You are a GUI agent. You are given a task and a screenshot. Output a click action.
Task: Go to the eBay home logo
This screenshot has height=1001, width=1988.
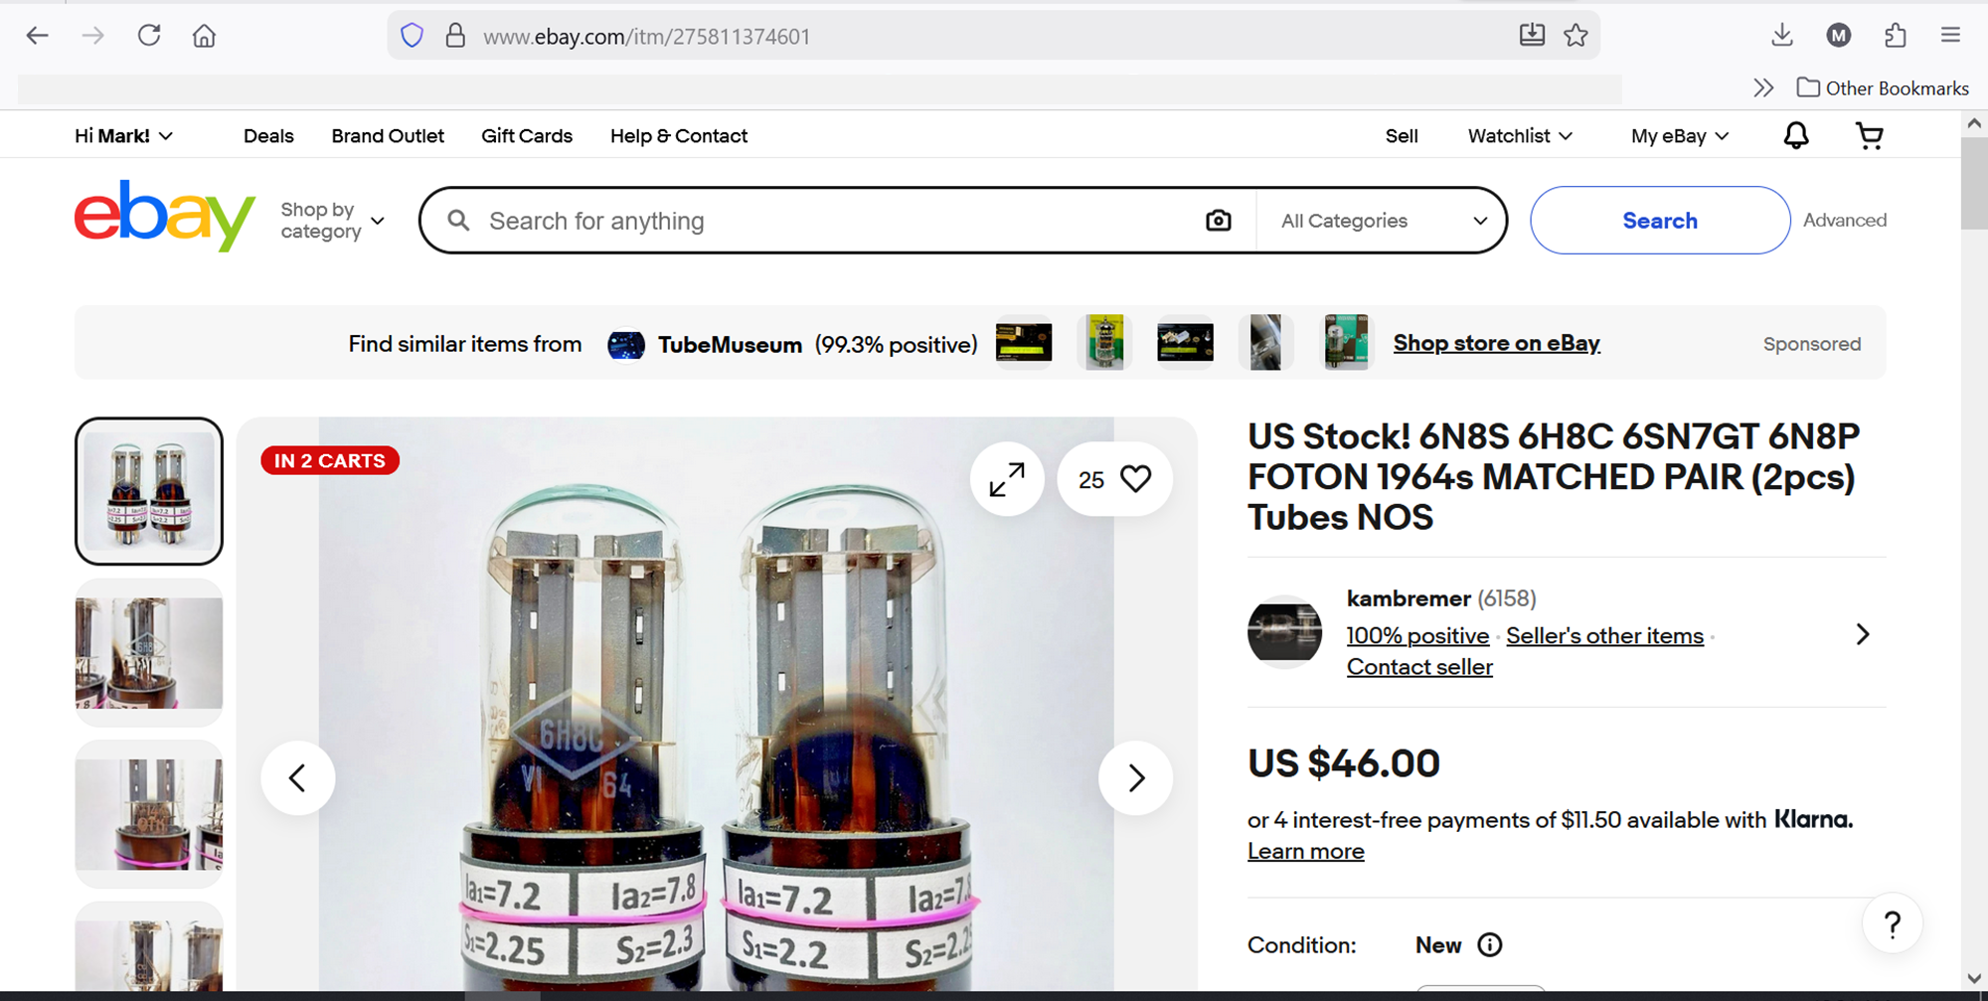165,216
